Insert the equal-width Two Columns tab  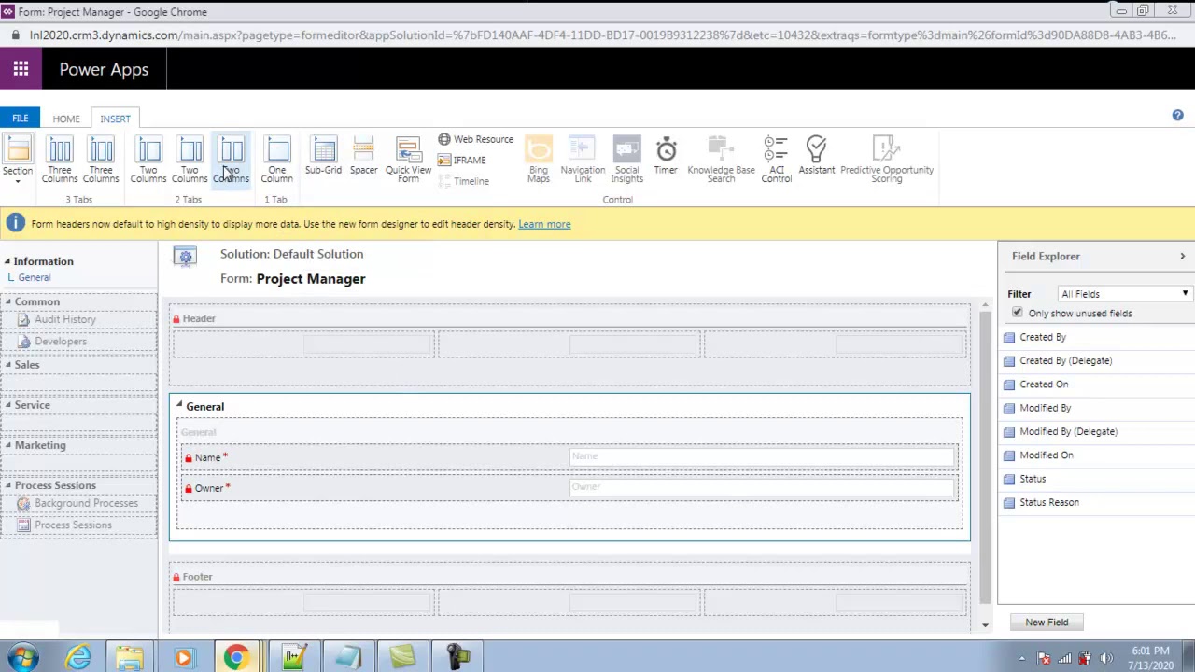[x=232, y=160]
